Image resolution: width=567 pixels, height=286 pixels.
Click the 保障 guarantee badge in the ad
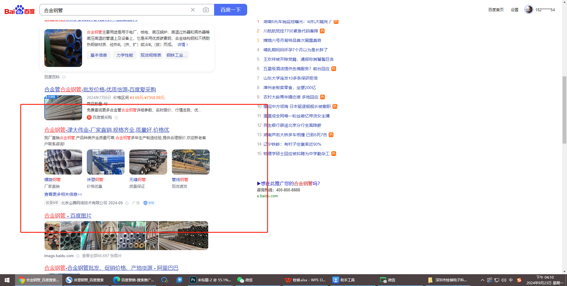[x=149, y=203]
